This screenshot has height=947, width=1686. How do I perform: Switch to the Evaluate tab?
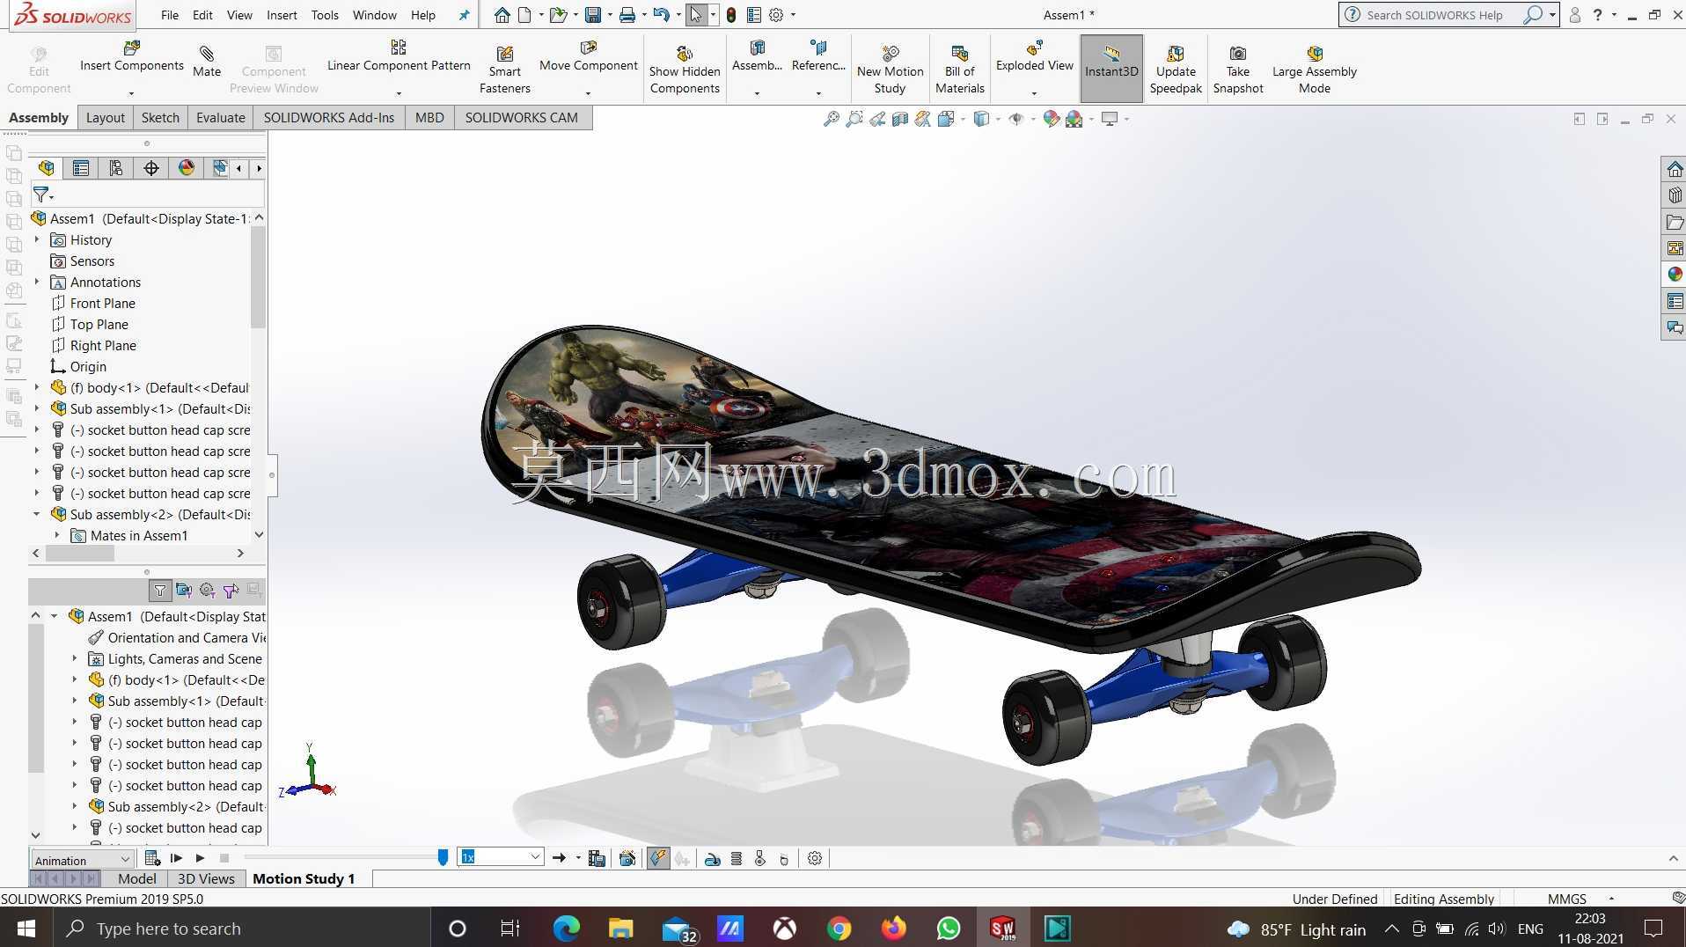tap(220, 117)
